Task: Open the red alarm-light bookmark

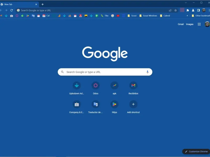Action: 81,16
